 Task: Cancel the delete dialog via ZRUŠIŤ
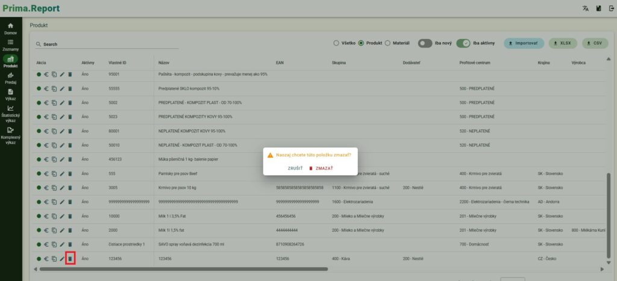pyautogui.click(x=295, y=168)
